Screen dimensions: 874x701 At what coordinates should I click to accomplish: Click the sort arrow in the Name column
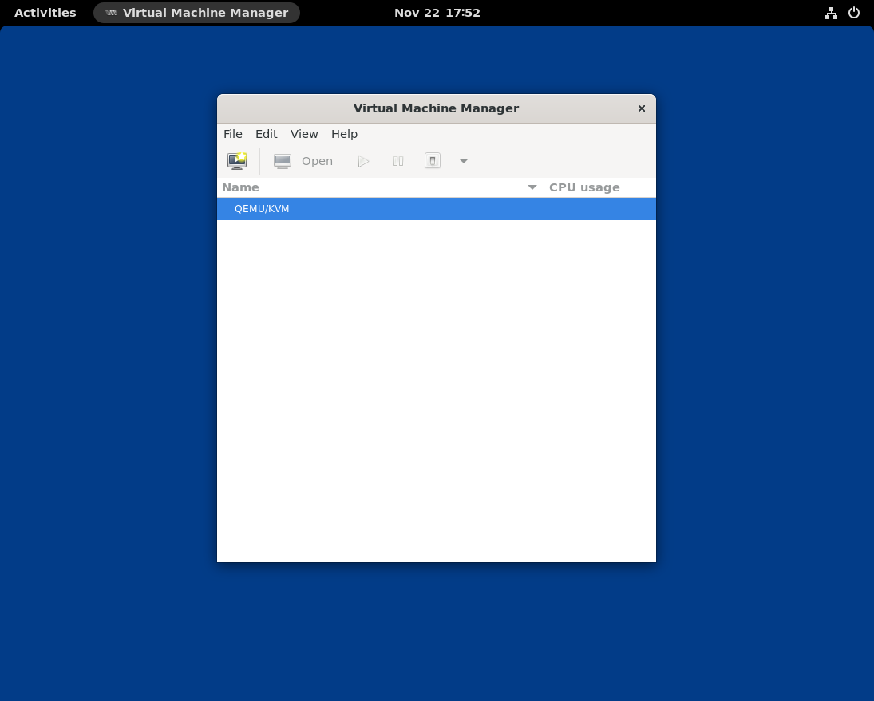pos(532,187)
